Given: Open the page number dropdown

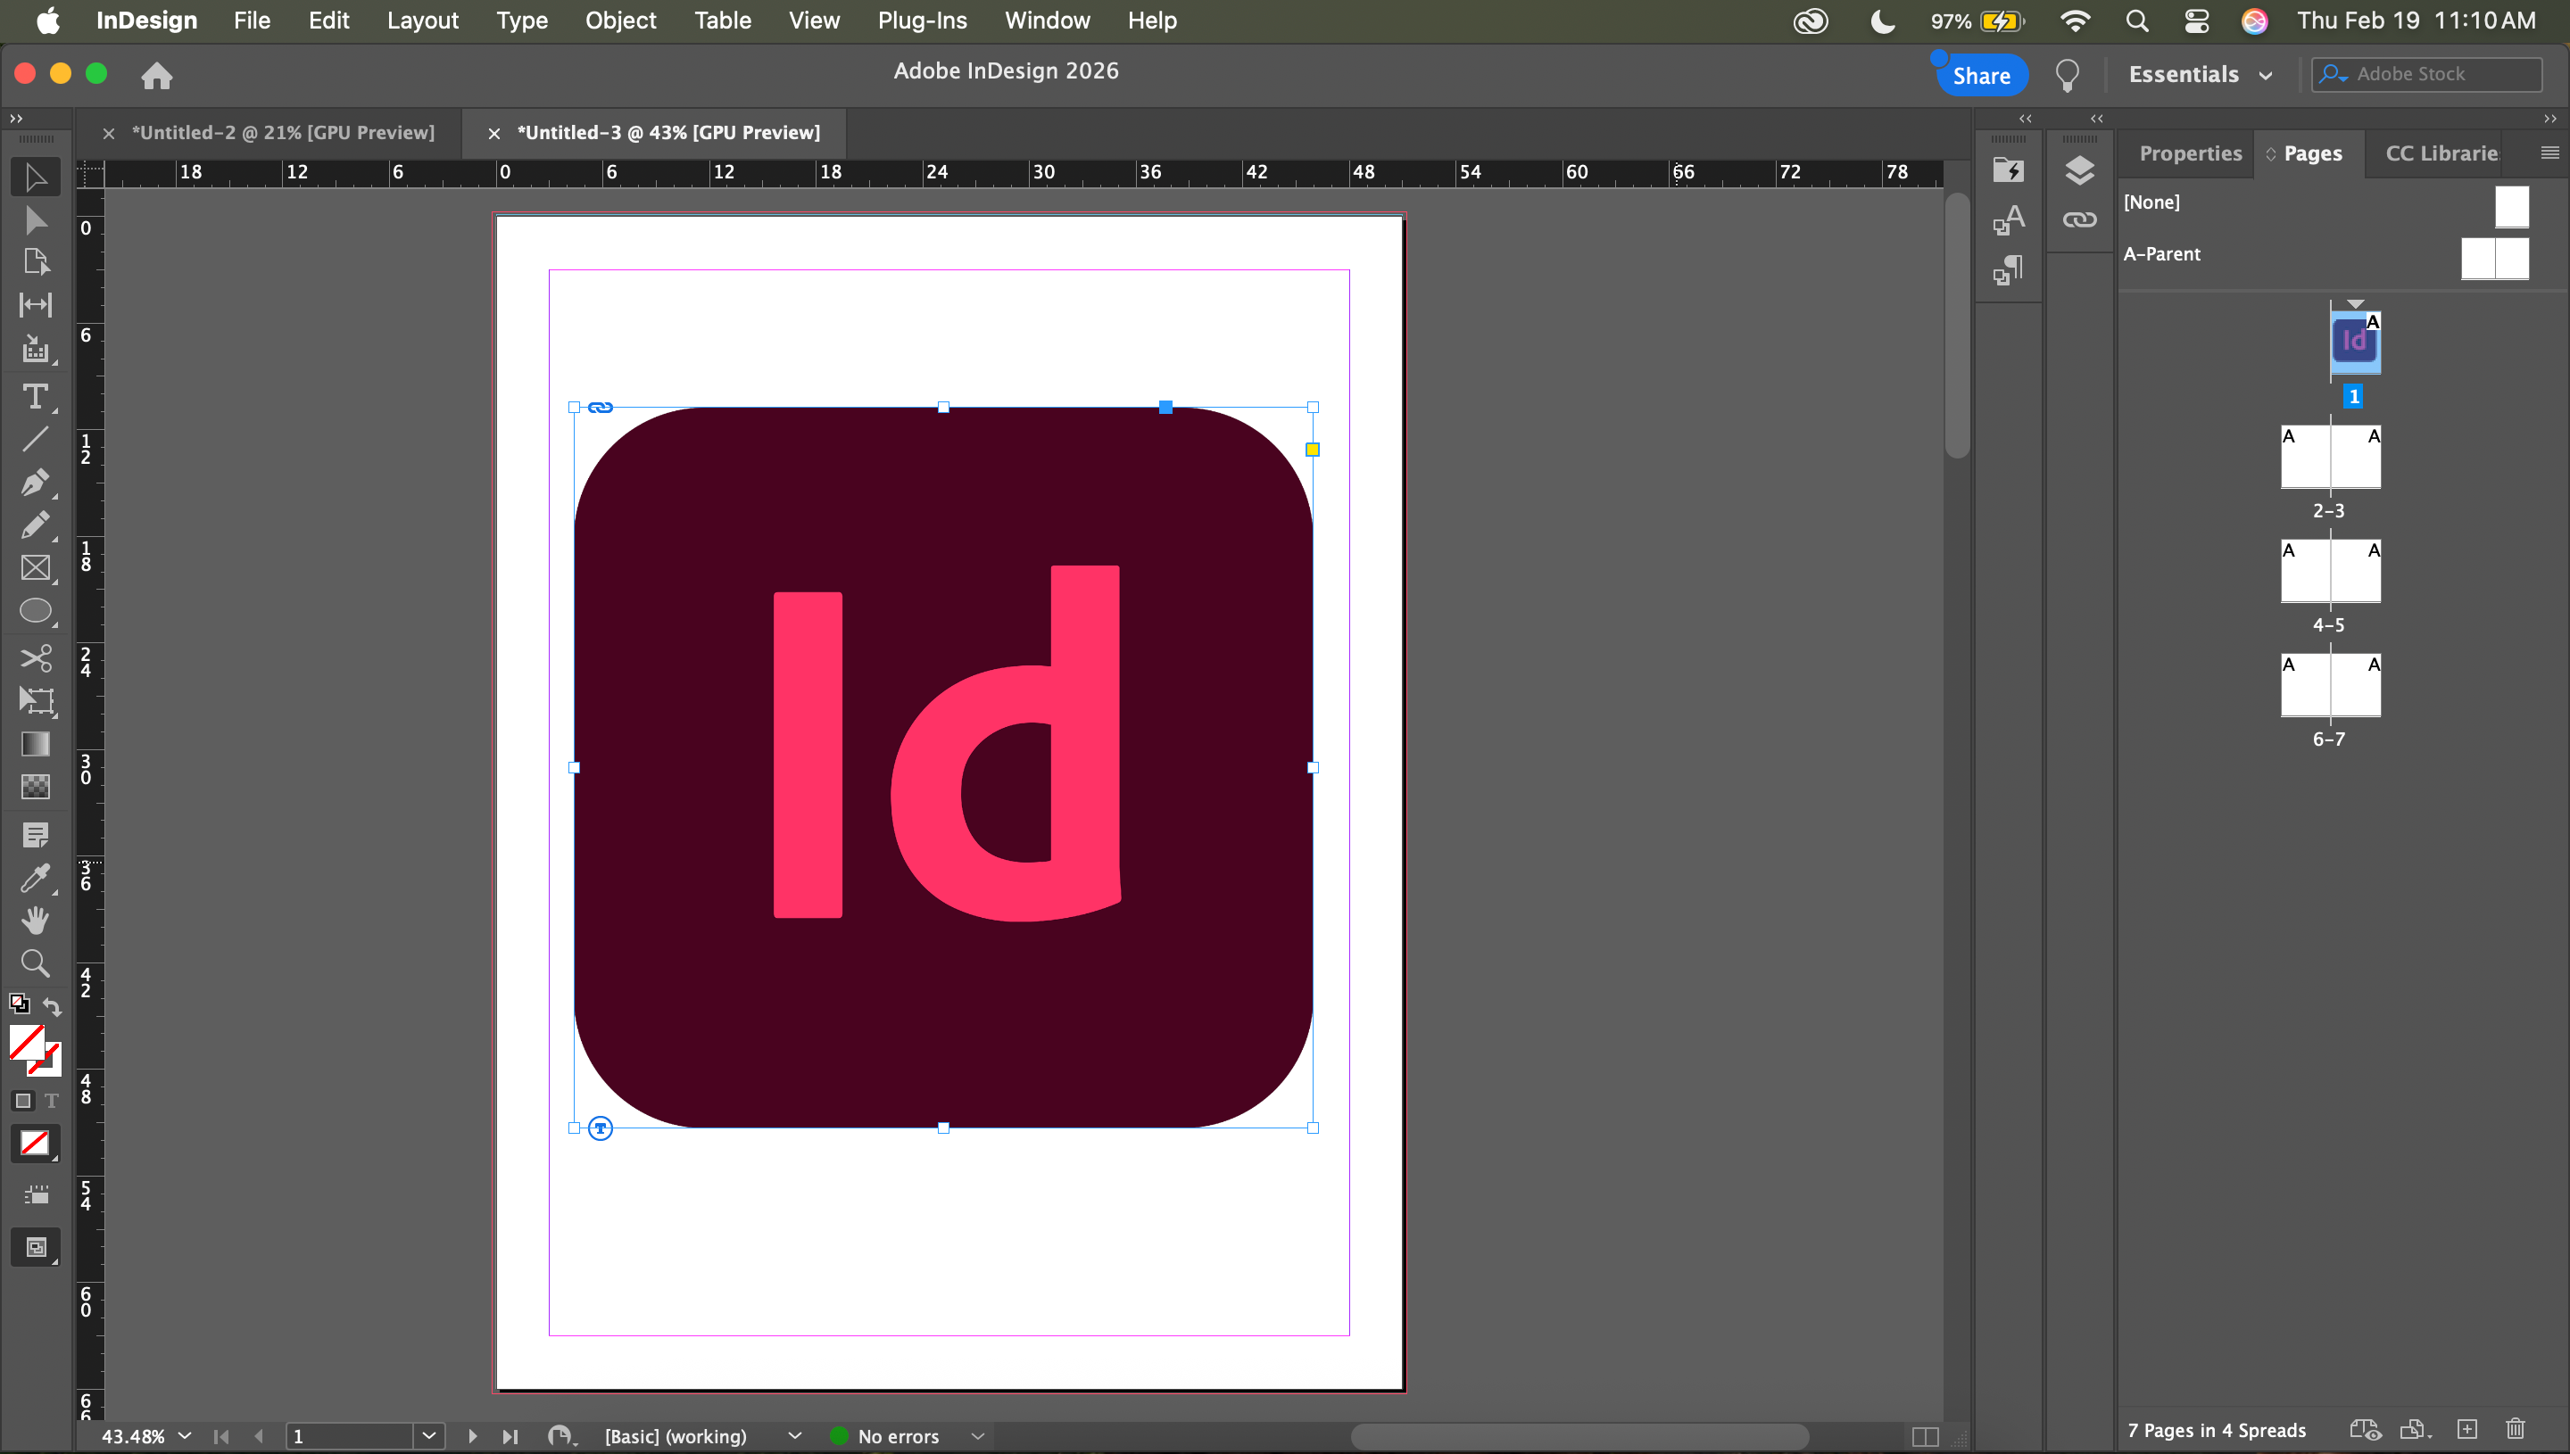Looking at the screenshot, I should point(428,1436).
